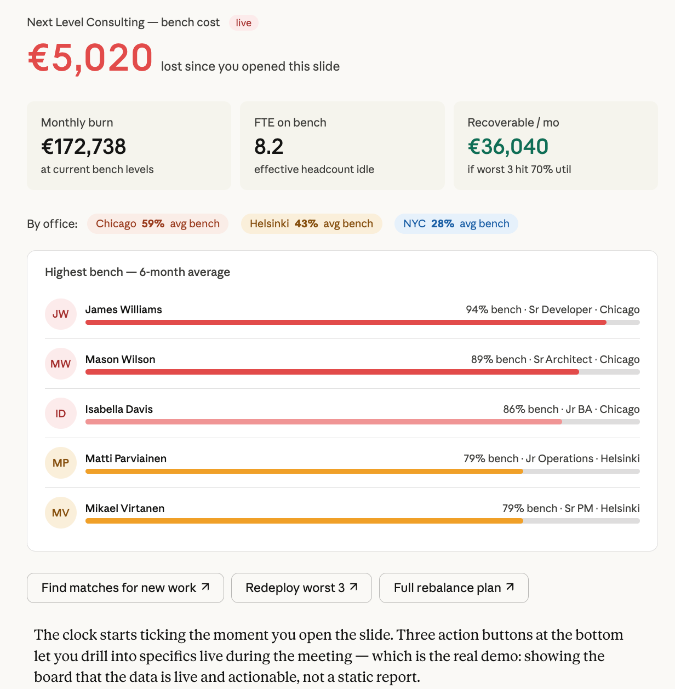Select the Chicago 59% avg bench chip

click(x=158, y=223)
